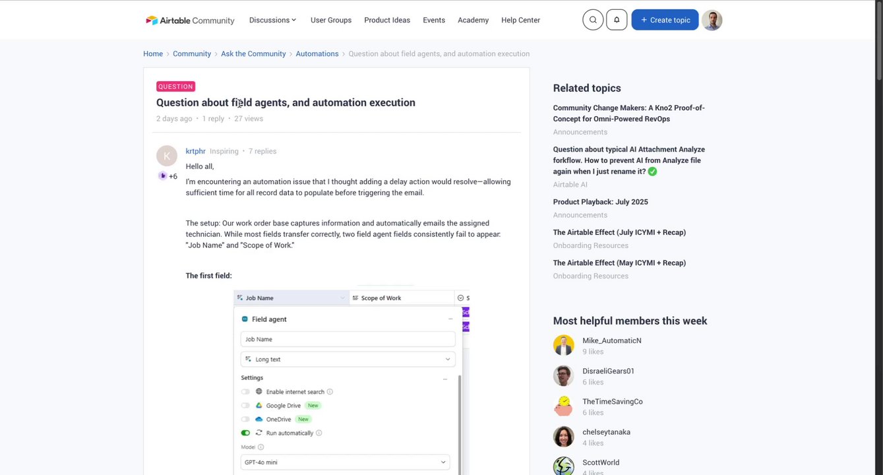Open the search icon in header
The image size is (883, 475).
click(x=593, y=20)
